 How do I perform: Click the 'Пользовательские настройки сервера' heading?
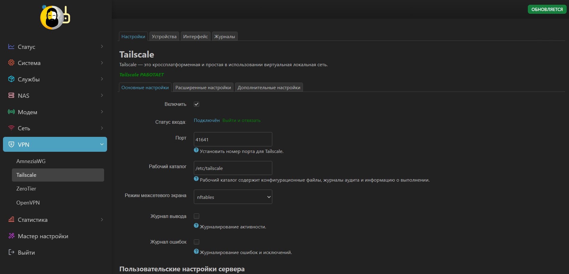coord(182,269)
